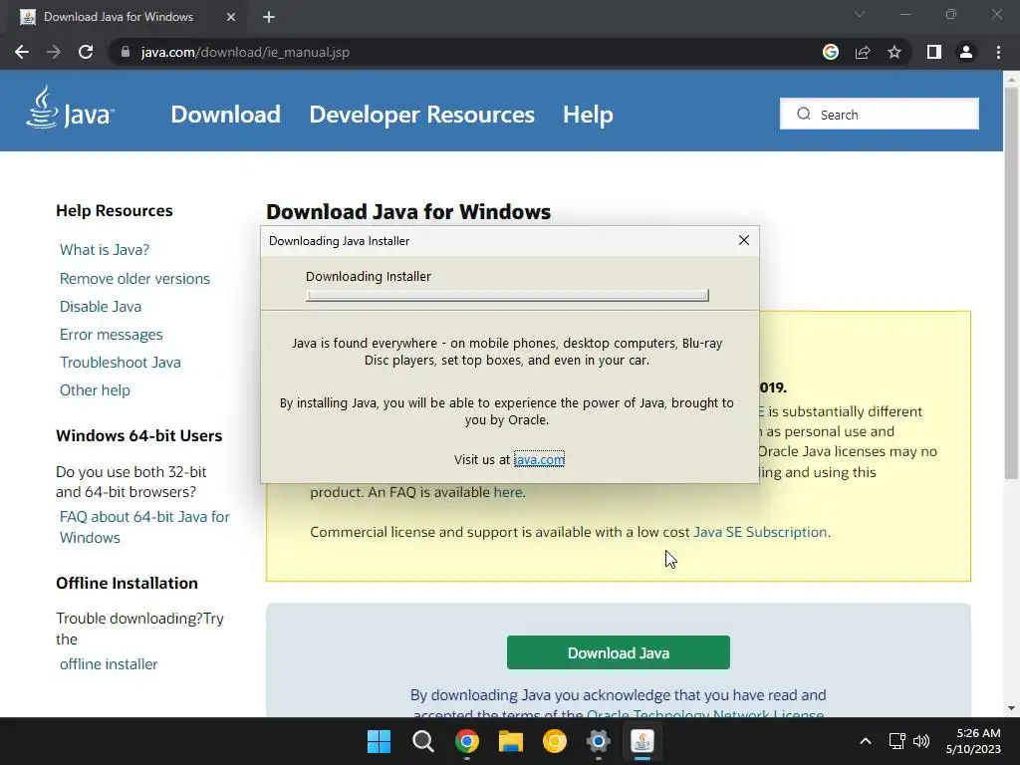Open the Windows Start menu
Screen dimensions: 1020x765
click(379, 741)
